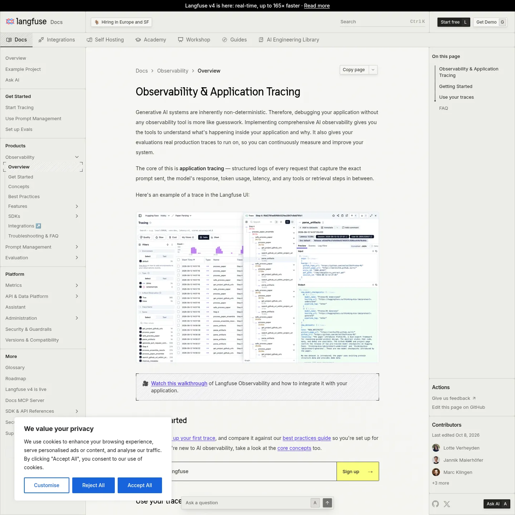Screen dimensions: 515x515
Task: Click the Academy graduation cap icon
Action: (138, 40)
